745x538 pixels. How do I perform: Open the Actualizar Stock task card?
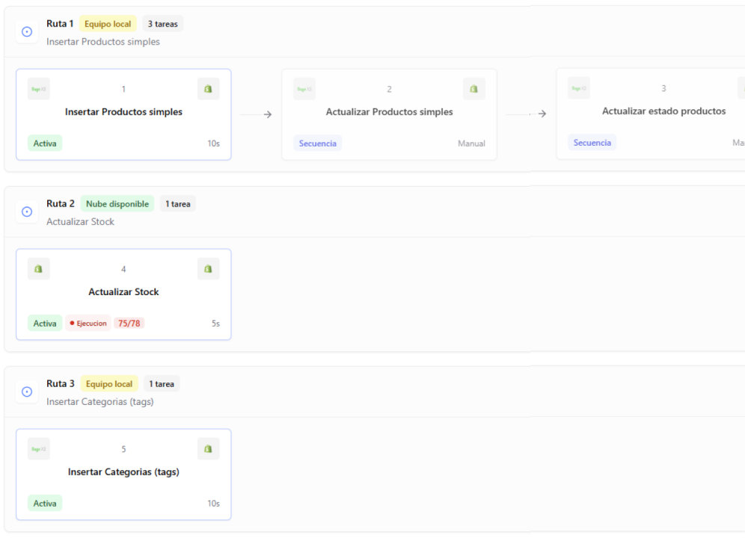[123, 294]
